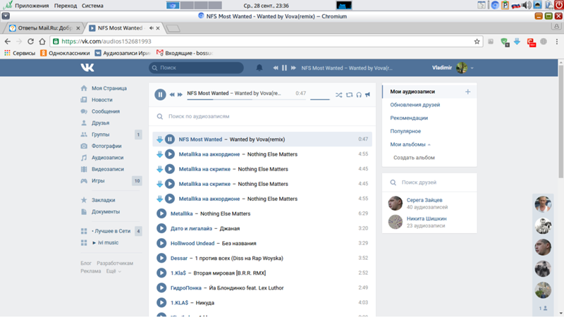Viewport: 564px width, 317px height.
Task: Play first Metallika на аккордионе track
Action: [170, 154]
